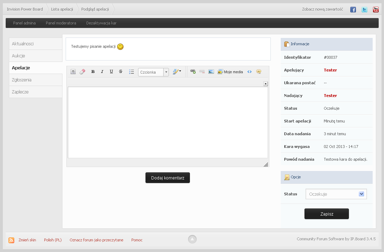384x252 pixels.
Task: Click the eraser remove-format icon
Action: click(x=82, y=71)
